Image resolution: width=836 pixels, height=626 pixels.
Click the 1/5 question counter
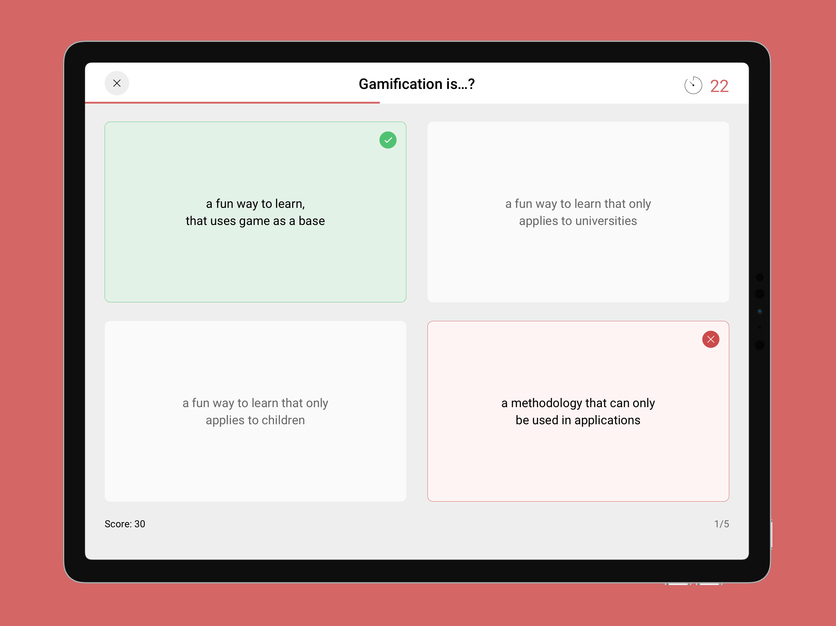(721, 524)
